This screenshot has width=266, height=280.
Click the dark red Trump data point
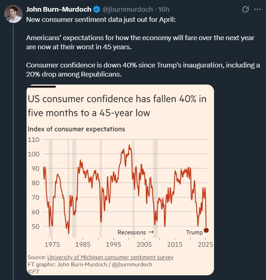click(x=206, y=230)
